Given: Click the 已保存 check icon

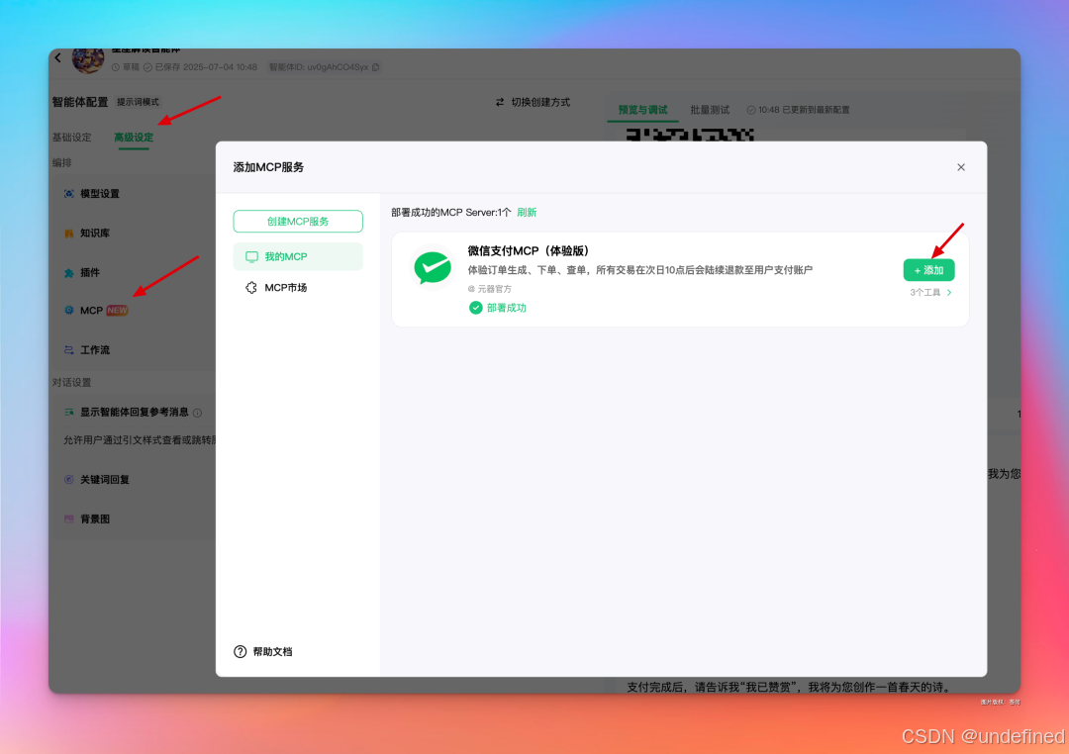Looking at the screenshot, I should (147, 67).
